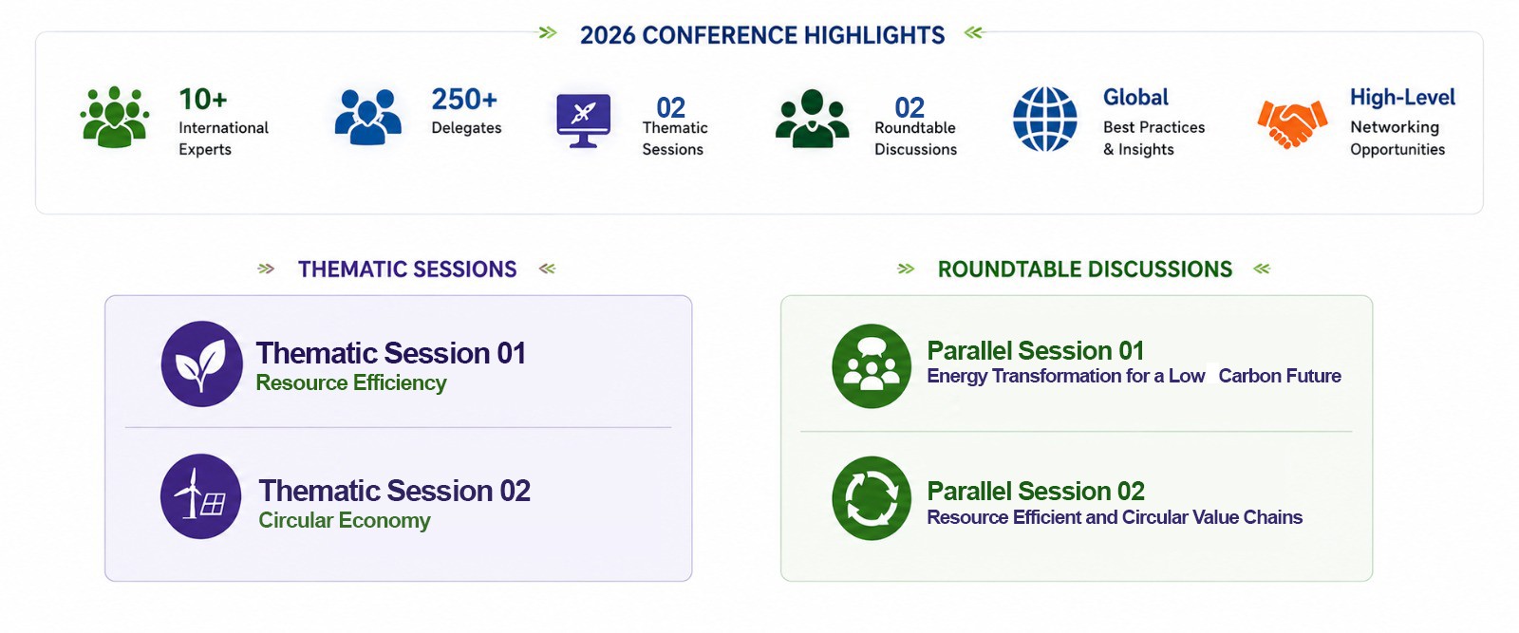Click the wind turbine Circular Economy icon

coord(200,496)
